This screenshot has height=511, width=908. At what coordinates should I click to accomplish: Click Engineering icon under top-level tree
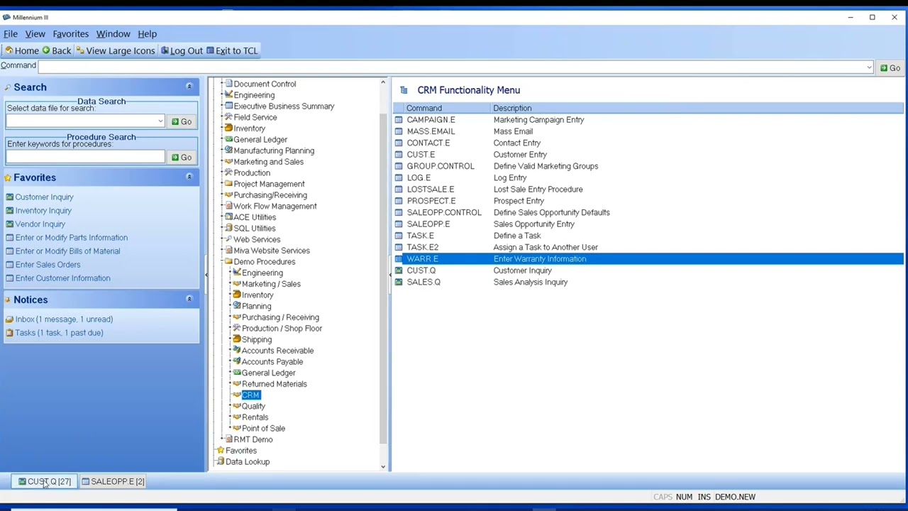pyautogui.click(x=228, y=94)
